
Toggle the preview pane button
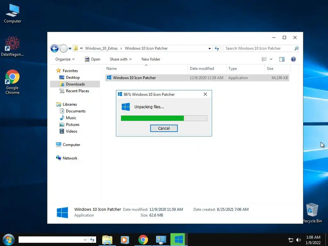[282, 59]
